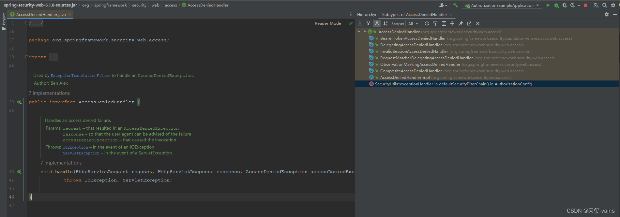This screenshot has height=217, width=620.
Task: Click implementations gutter icon at line 43
Action: pyautogui.click(x=20, y=172)
